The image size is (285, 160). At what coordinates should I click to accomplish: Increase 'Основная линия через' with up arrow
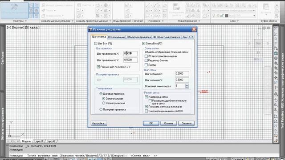pyautogui.click(x=187, y=85)
